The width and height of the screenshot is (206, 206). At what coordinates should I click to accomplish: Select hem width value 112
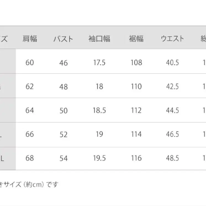pos(136,110)
